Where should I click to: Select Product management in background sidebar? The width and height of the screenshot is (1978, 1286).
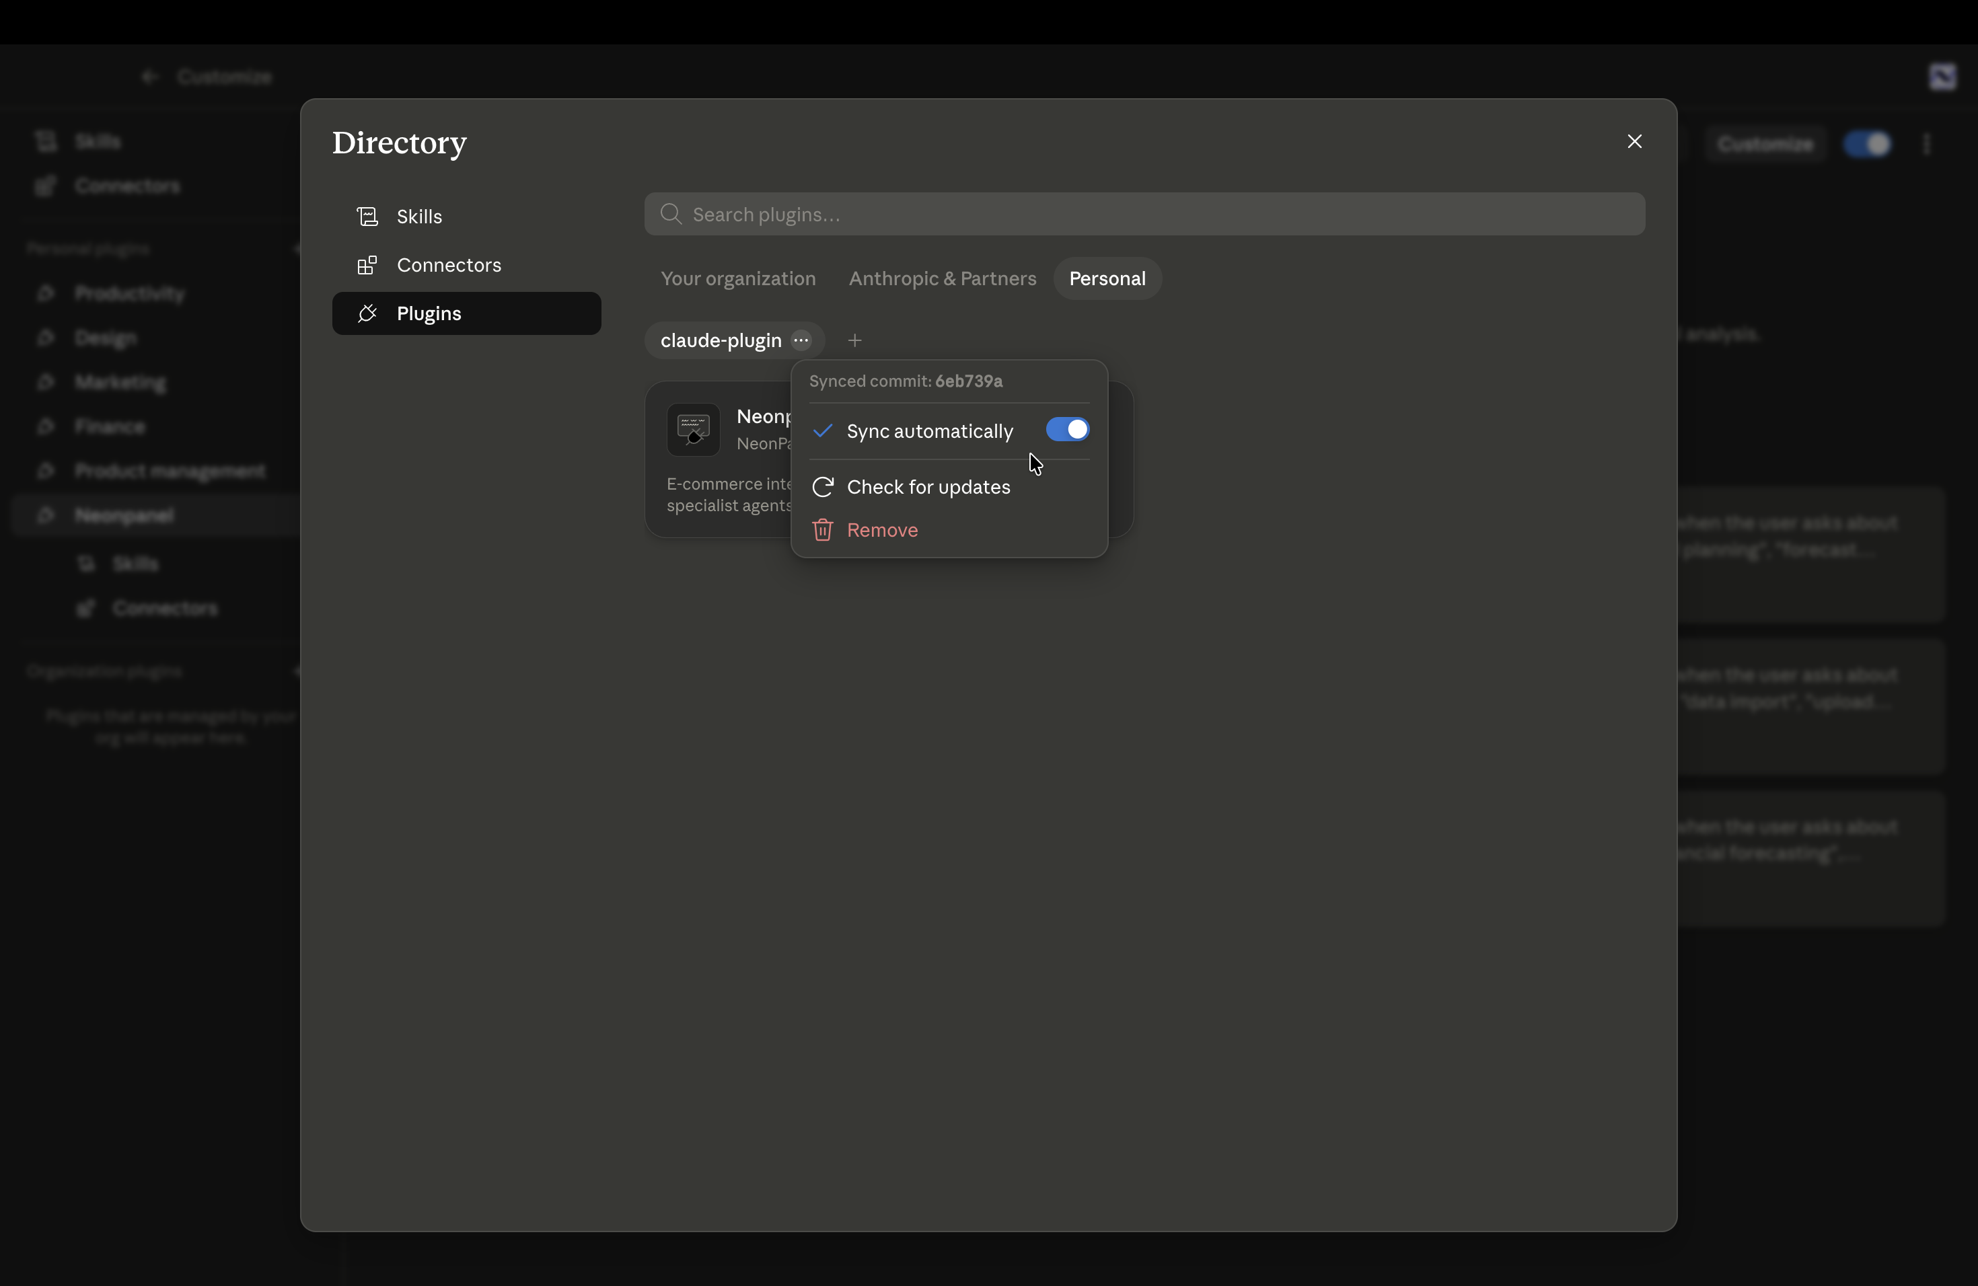tap(170, 471)
